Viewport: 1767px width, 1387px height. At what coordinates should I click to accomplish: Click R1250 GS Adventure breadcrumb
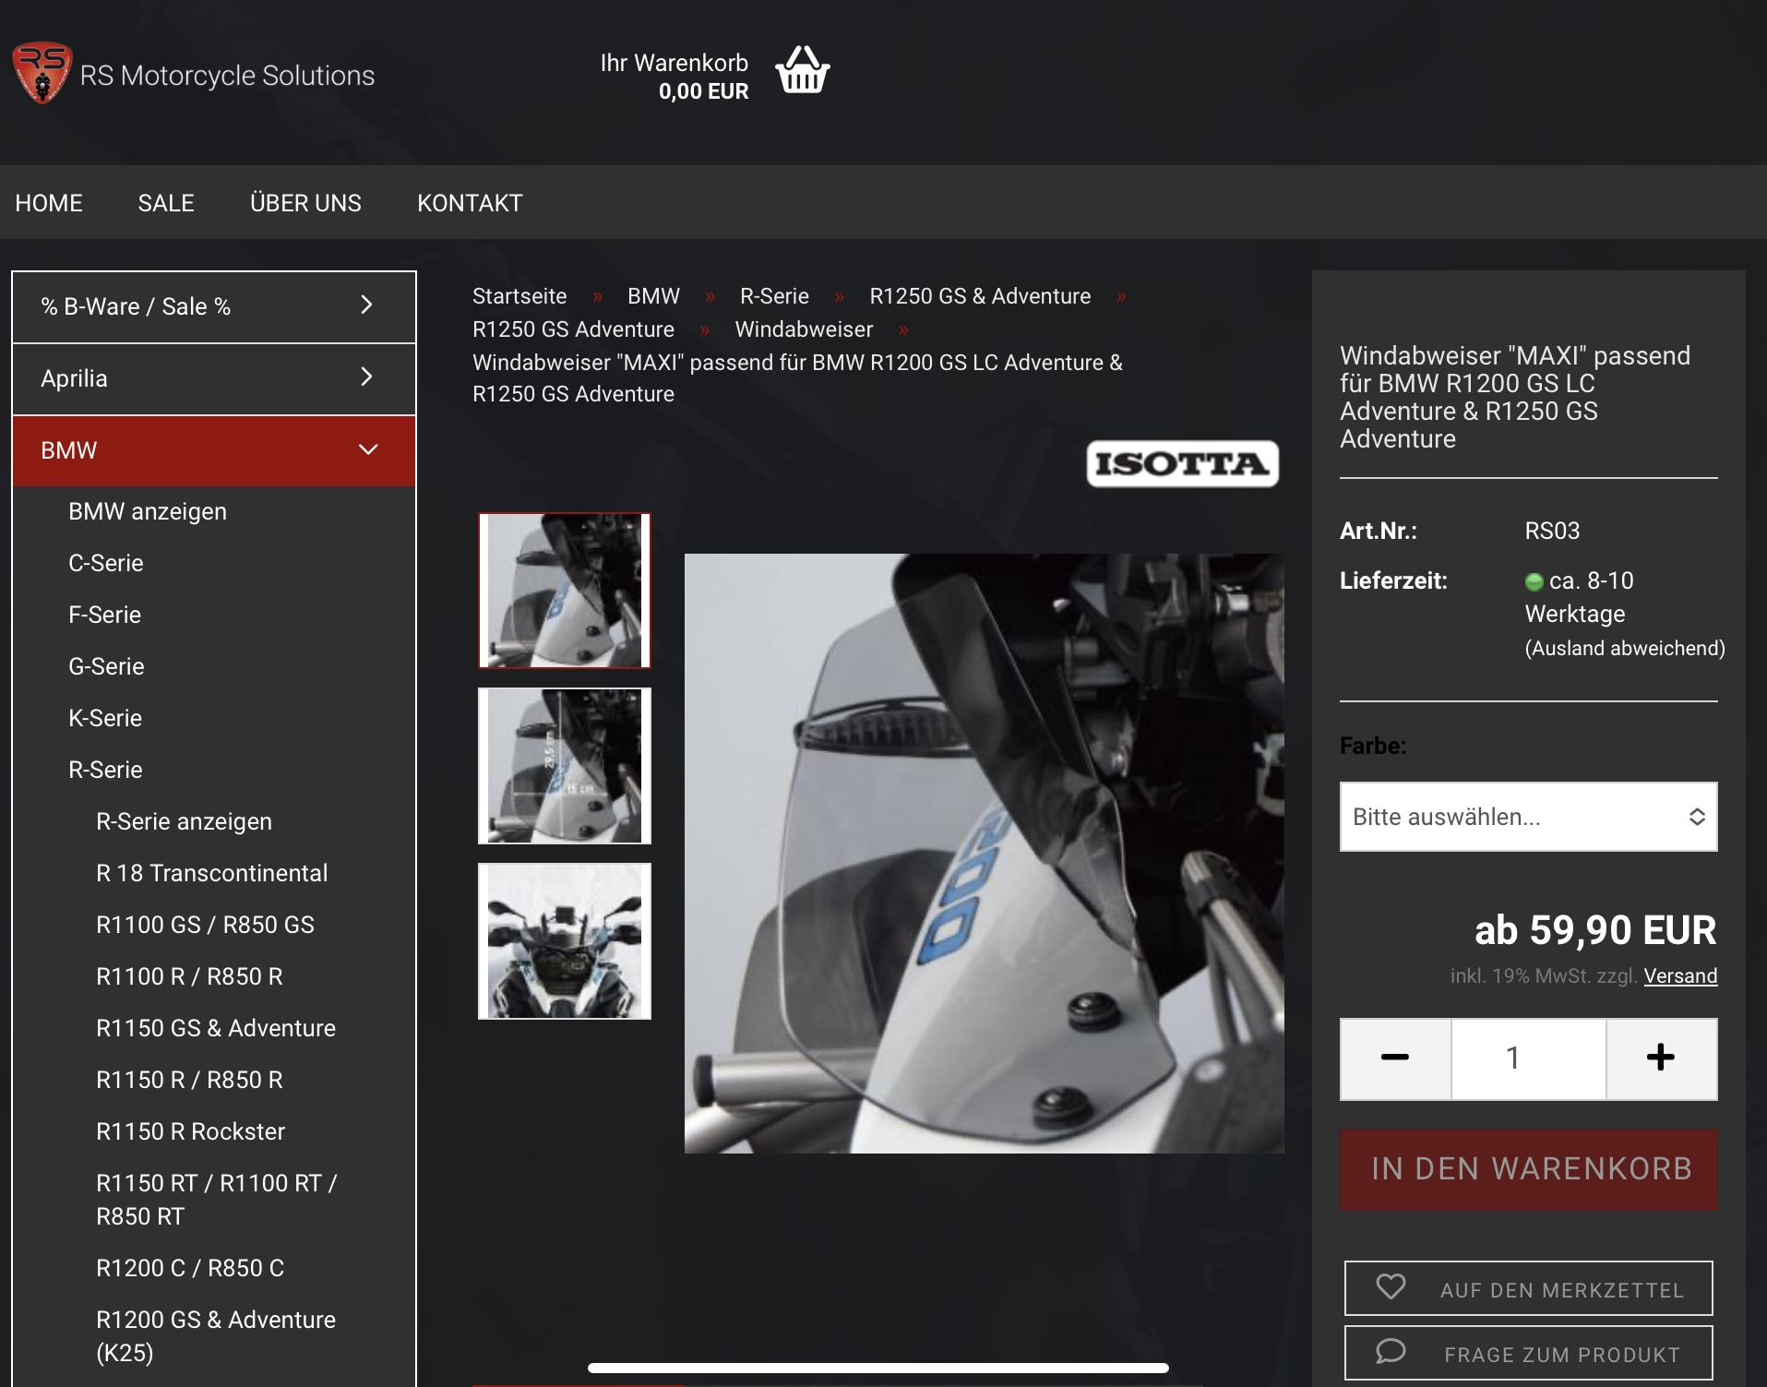(x=573, y=329)
